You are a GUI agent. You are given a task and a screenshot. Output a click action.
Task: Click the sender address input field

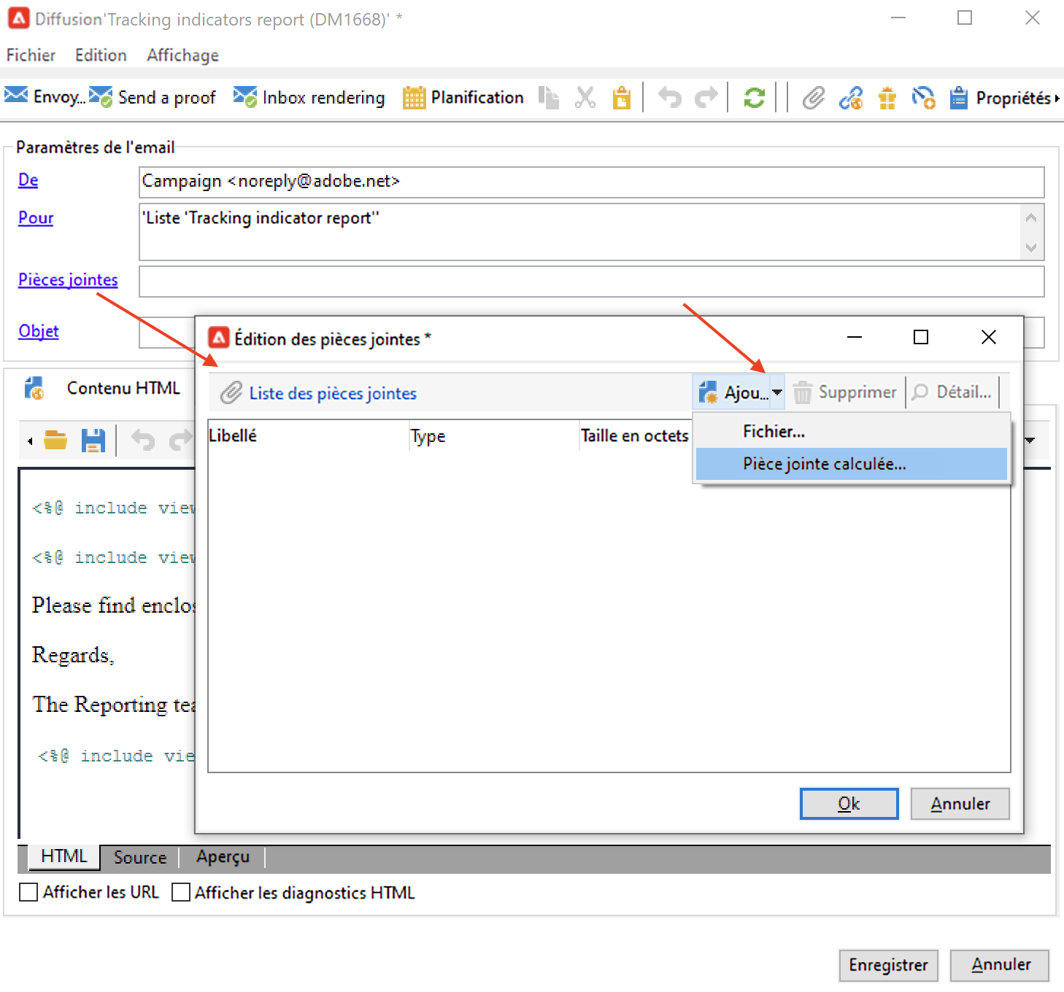[591, 182]
